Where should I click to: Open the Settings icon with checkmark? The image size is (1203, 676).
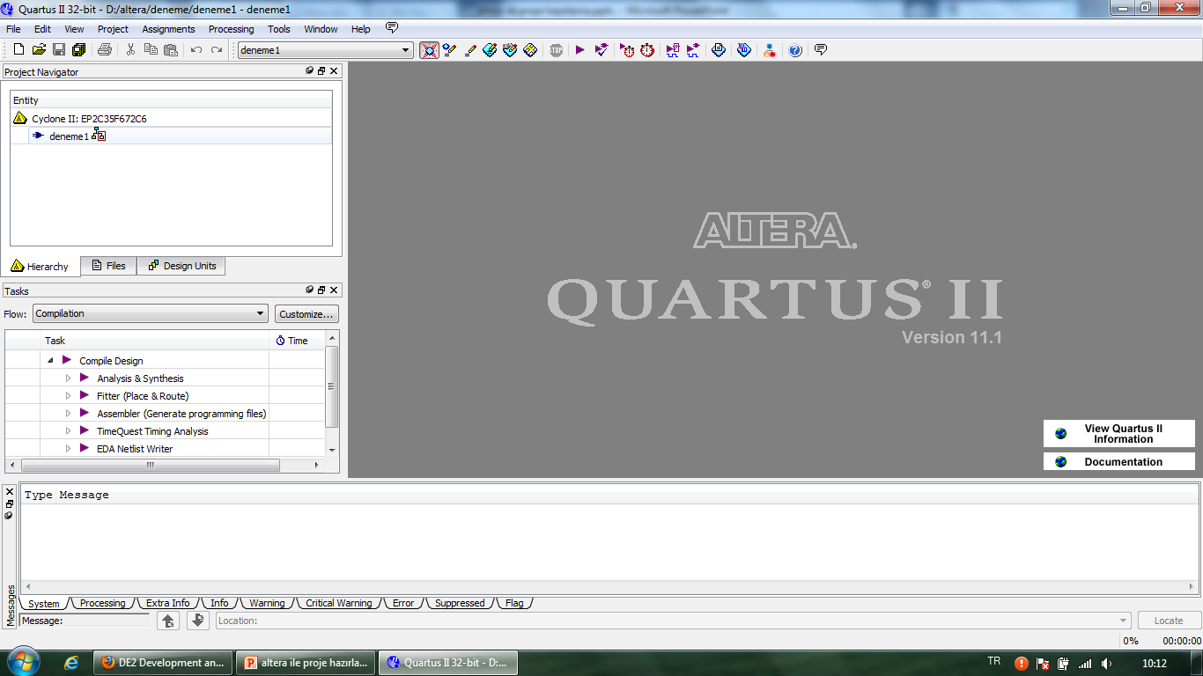click(x=450, y=50)
